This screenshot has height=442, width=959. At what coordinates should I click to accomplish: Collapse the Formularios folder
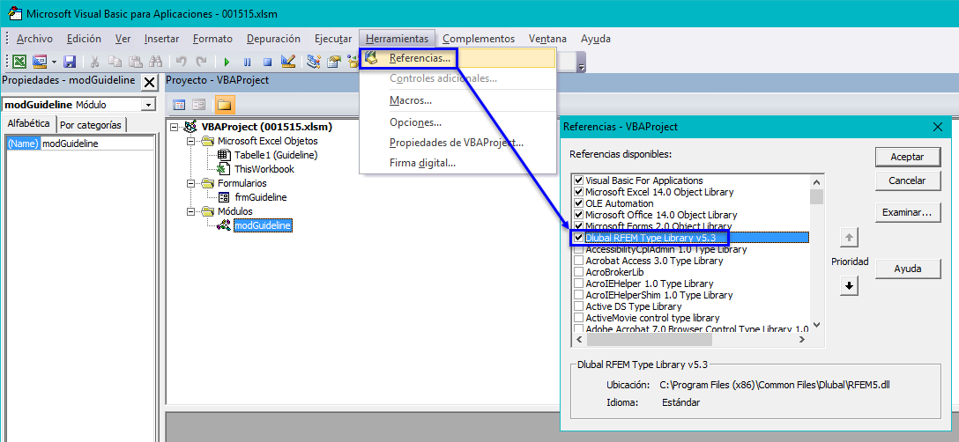tap(190, 183)
